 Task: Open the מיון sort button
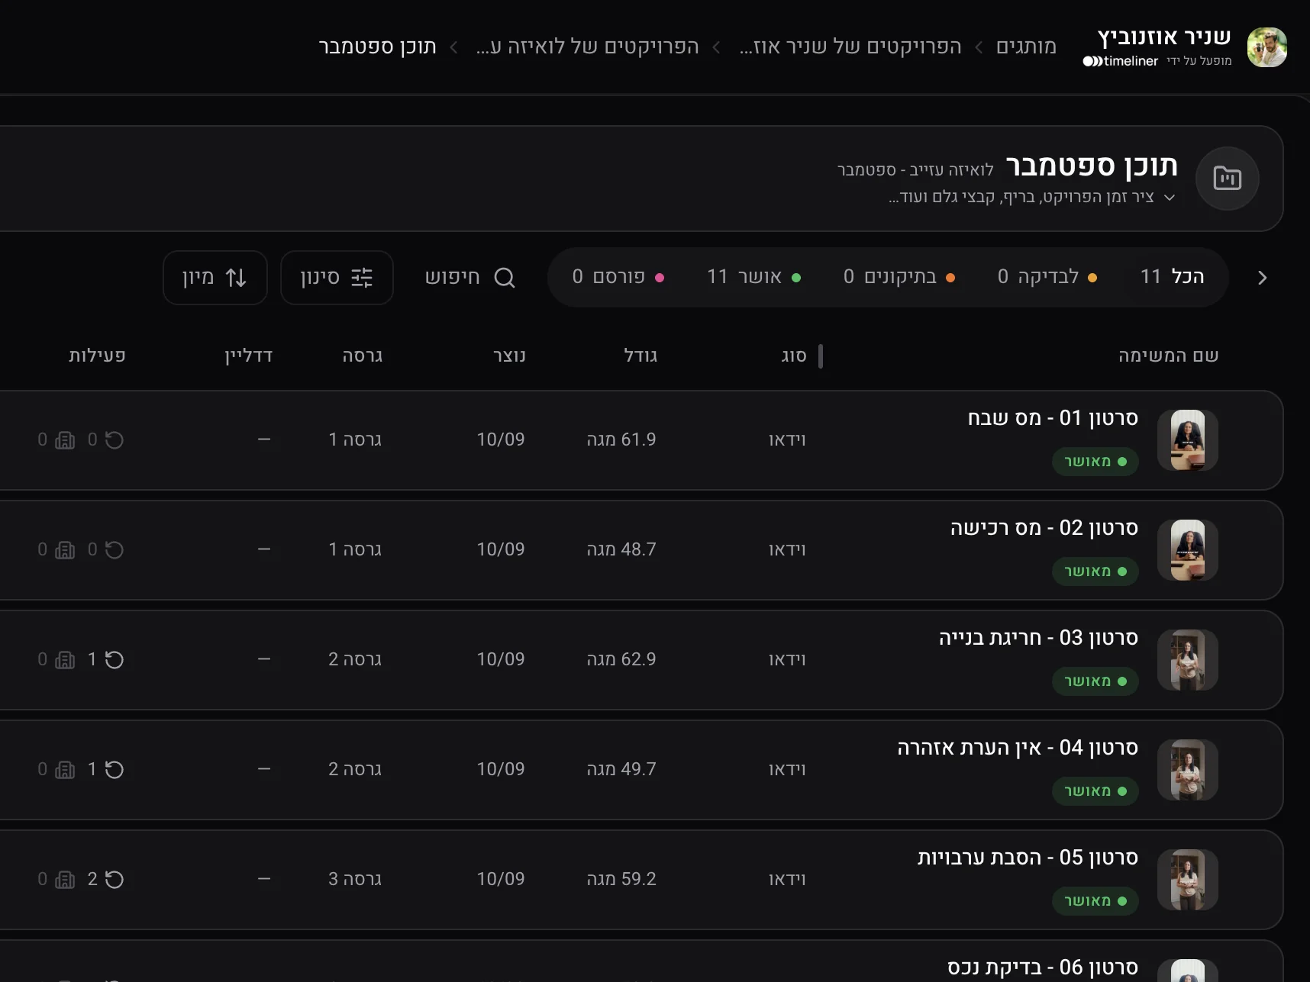click(x=215, y=278)
